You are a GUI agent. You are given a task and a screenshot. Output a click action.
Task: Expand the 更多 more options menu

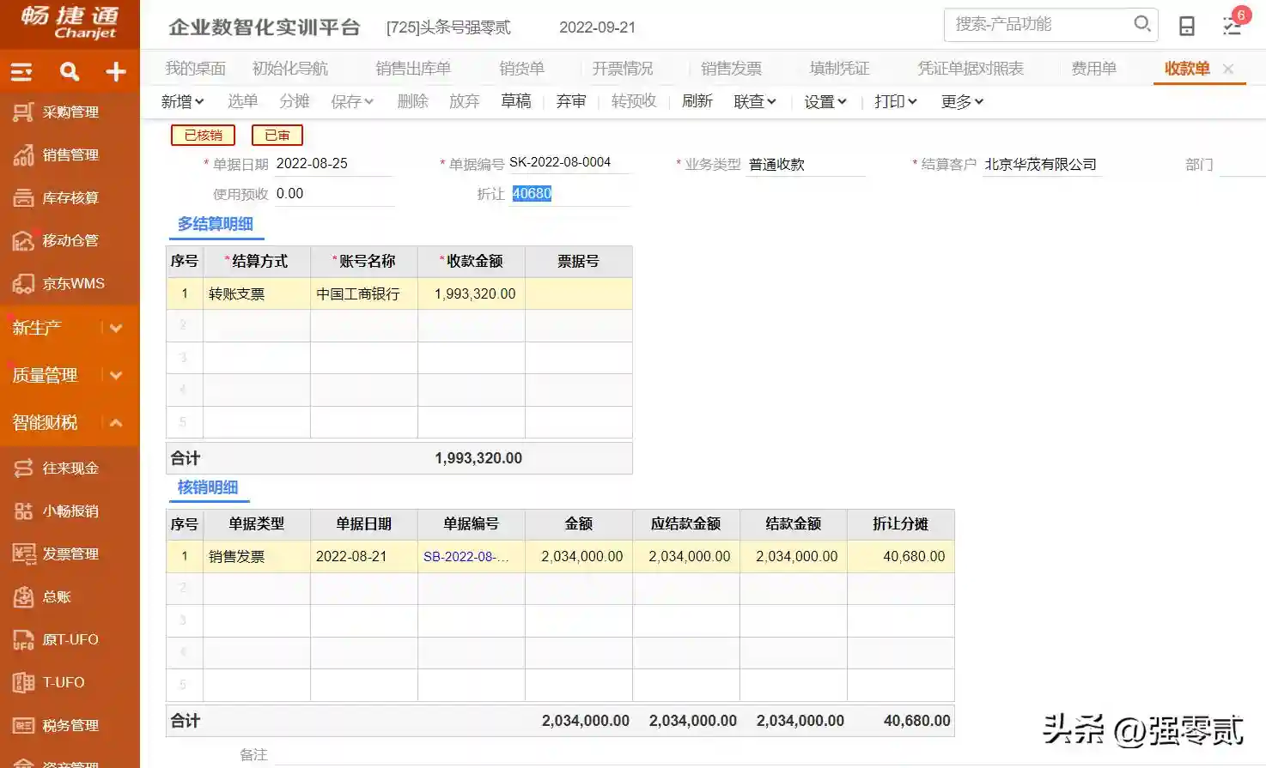[961, 101]
